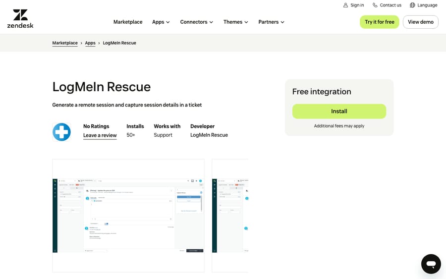Click the 50+ installs value
Viewport: 446px width, 279px height.
point(131,135)
